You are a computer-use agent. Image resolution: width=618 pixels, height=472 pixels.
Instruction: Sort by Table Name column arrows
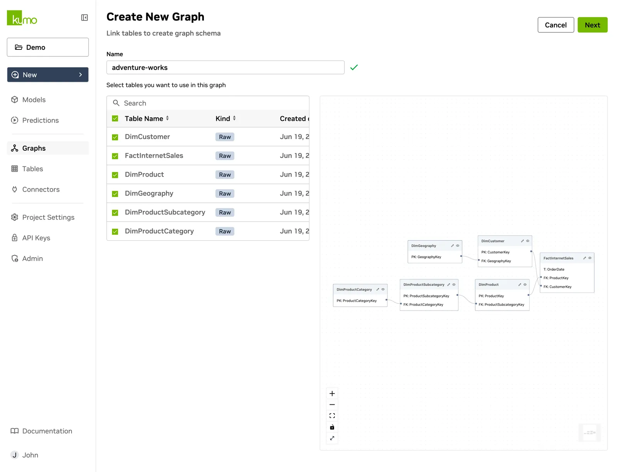point(167,118)
